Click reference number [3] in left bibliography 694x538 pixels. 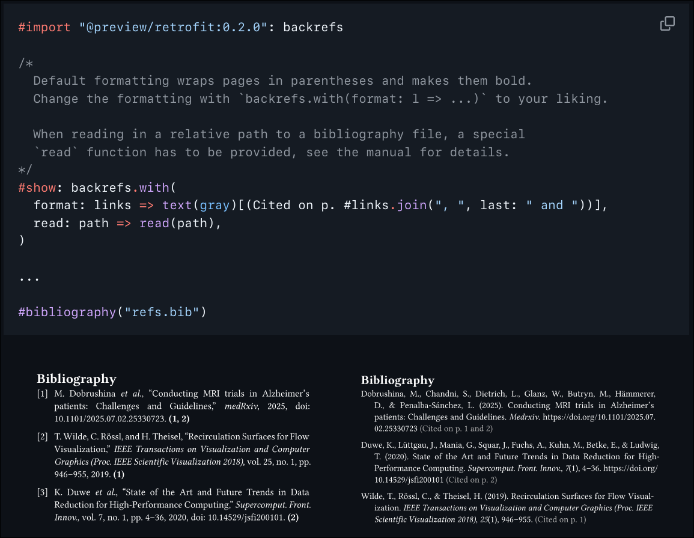click(x=43, y=492)
